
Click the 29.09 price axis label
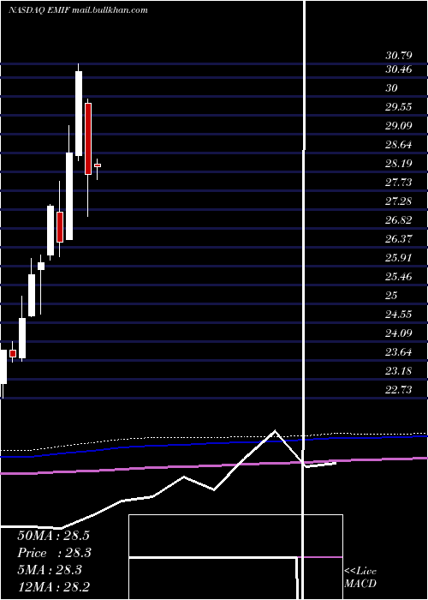click(399, 125)
